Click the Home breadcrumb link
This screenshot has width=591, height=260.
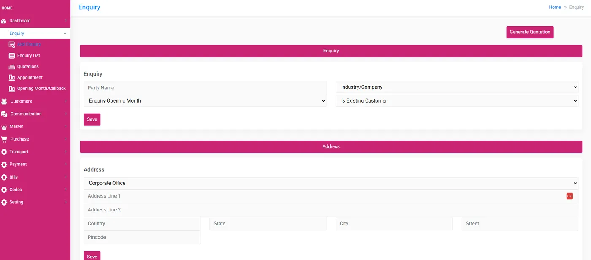(x=555, y=7)
